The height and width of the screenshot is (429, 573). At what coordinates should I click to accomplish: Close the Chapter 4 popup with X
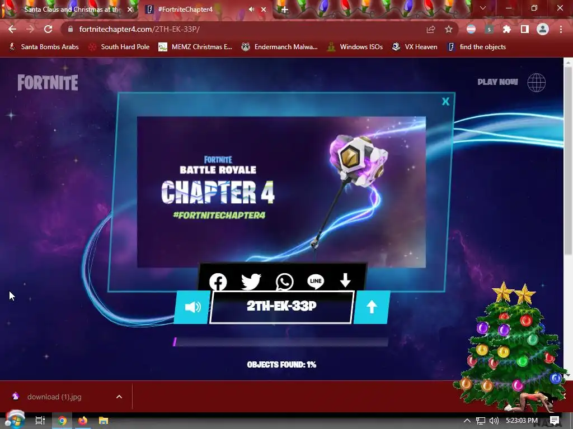click(x=445, y=102)
